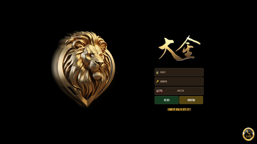
Task: Click the 아이디 placeholder text
Action: (163, 72)
